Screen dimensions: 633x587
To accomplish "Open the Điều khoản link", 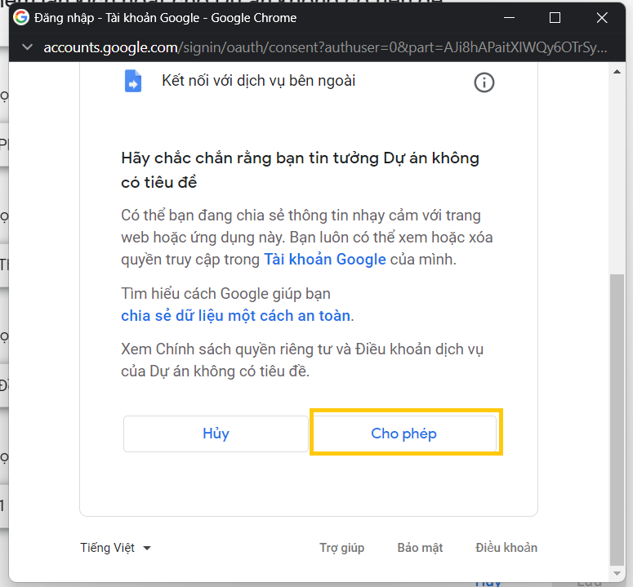I will coord(506,548).
